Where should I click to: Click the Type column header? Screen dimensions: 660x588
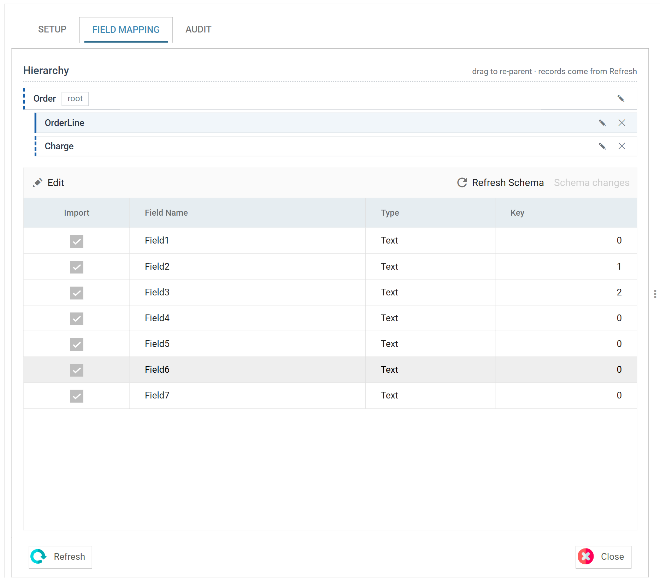tap(430, 213)
